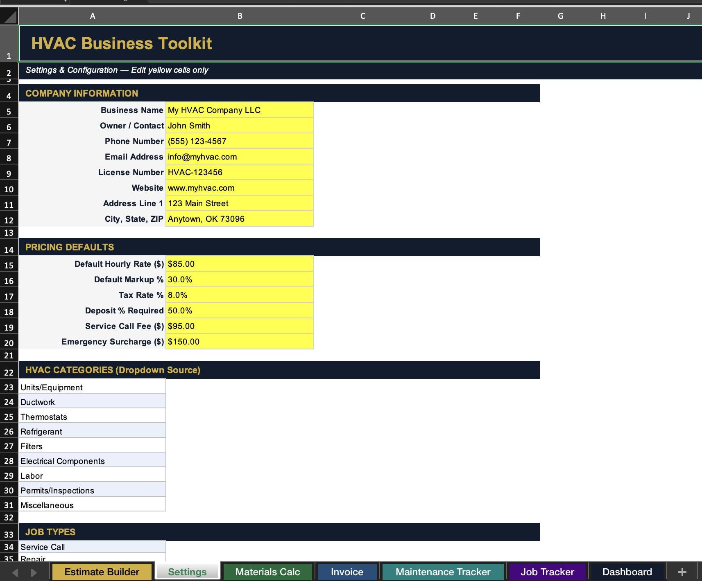Select row 15 header
The height and width of the screenshot is (581, 702).
(9, 264)
